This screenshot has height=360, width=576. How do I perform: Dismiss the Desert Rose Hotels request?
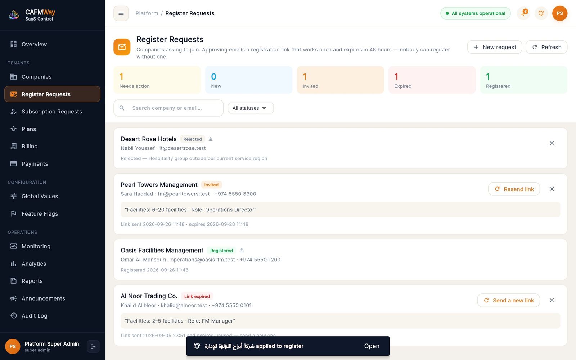tap(552, 143)
